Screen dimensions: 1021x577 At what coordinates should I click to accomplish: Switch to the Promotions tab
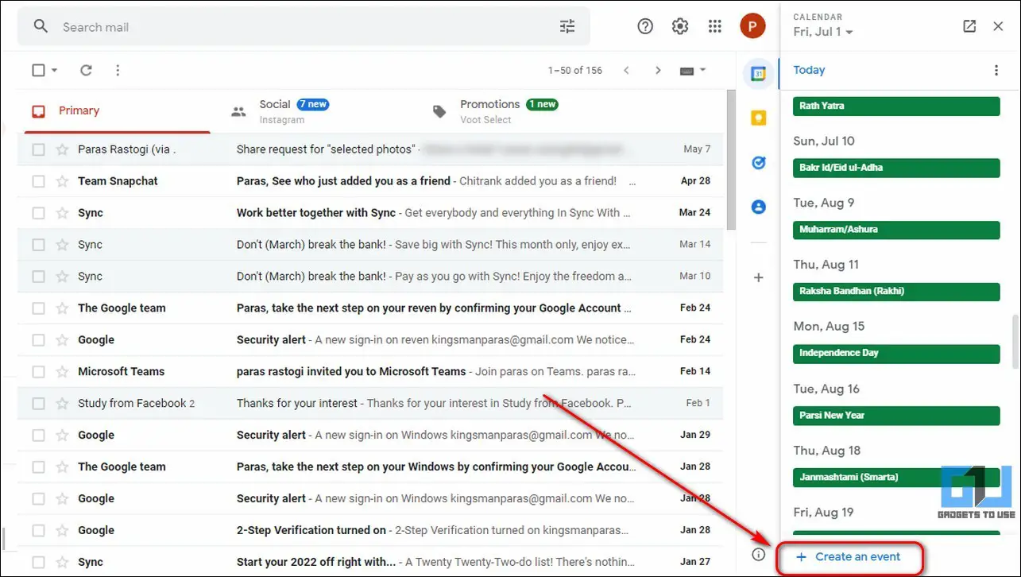pos(494,111)
